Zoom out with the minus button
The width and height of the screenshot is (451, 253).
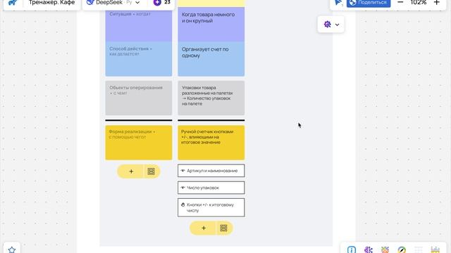[400, 2]
